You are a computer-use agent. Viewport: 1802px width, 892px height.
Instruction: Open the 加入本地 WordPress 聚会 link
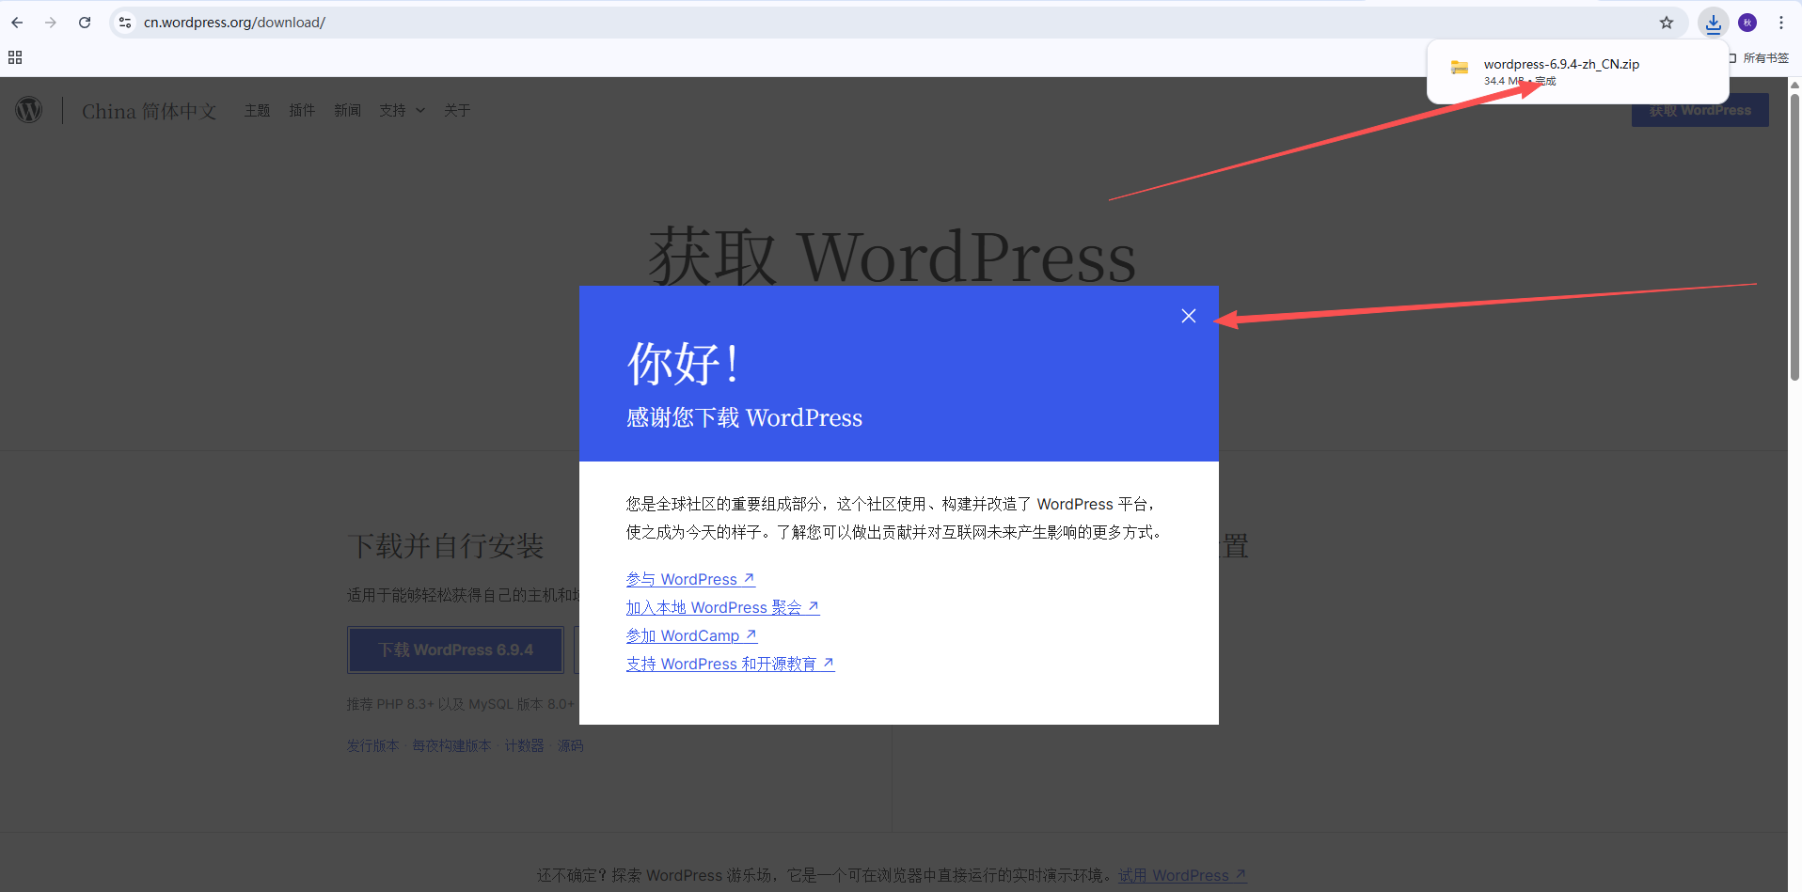tap(722, 607)
